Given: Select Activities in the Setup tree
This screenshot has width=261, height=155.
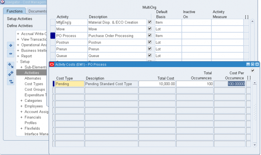Looking at the screenshot, I should point(32,73).
